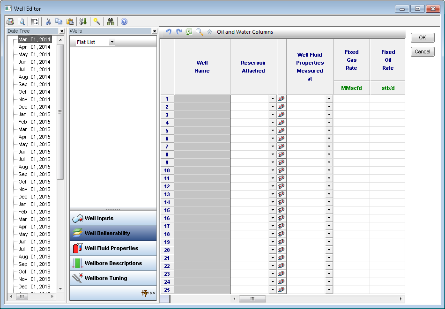Open Reservoir Attached dropdown in row 7

(x=273, y=147)
